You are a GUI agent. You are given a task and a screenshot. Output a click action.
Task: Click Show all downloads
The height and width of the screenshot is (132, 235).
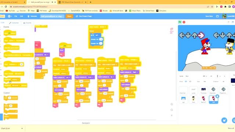(231, 128)
